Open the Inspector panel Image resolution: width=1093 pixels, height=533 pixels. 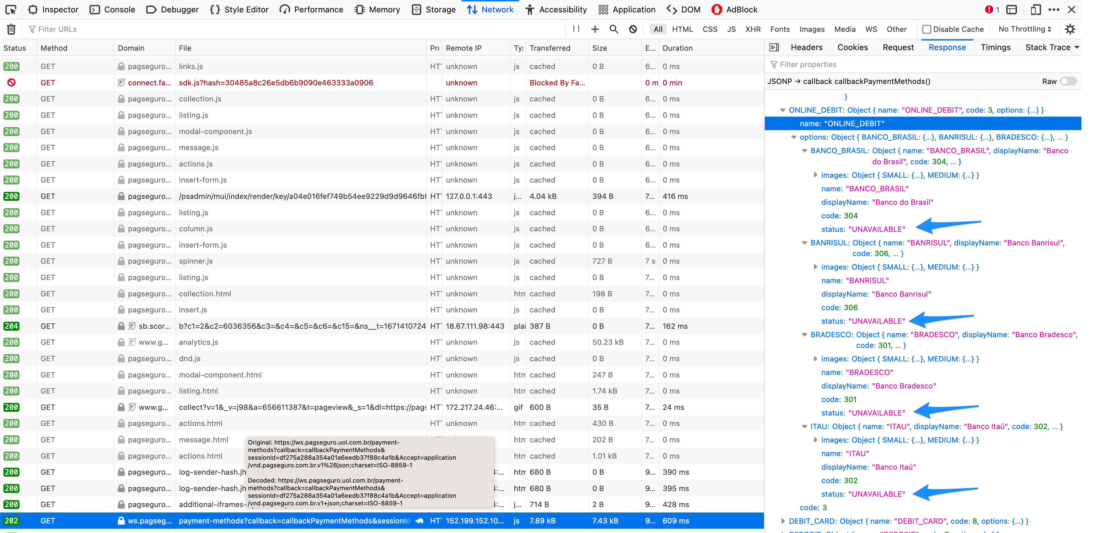click(x=54, y=9)
